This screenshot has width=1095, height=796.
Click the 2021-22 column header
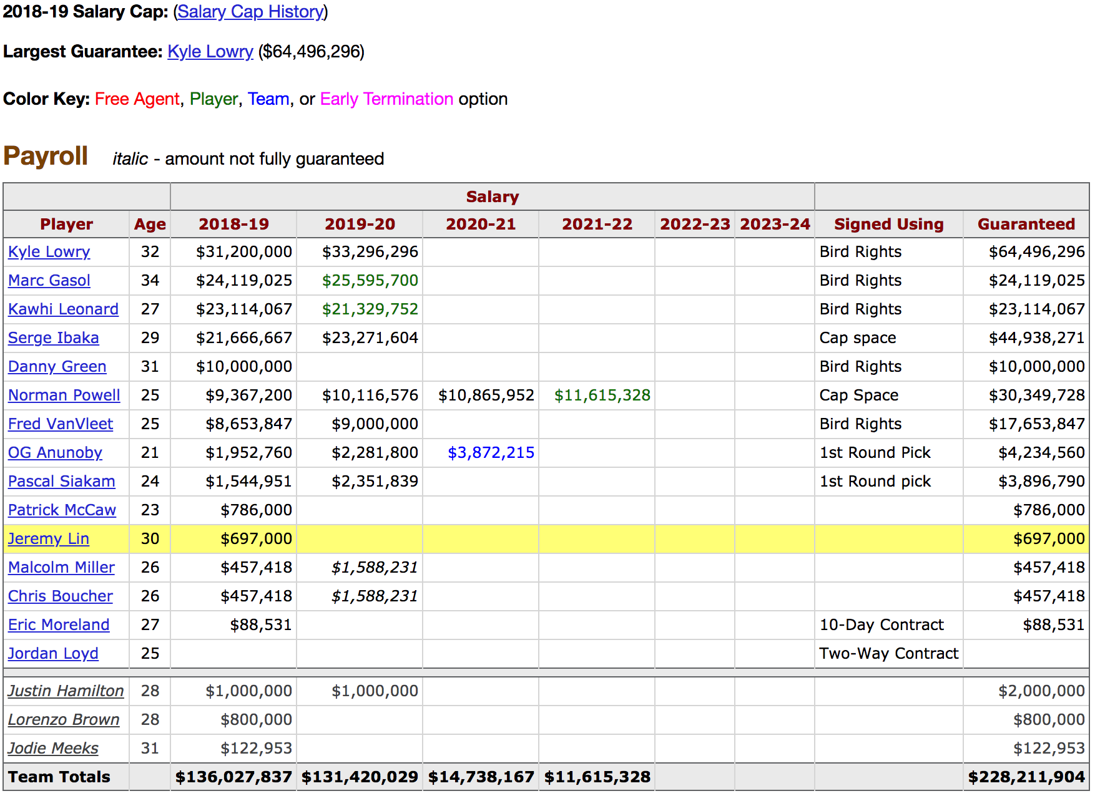point(597,225)
